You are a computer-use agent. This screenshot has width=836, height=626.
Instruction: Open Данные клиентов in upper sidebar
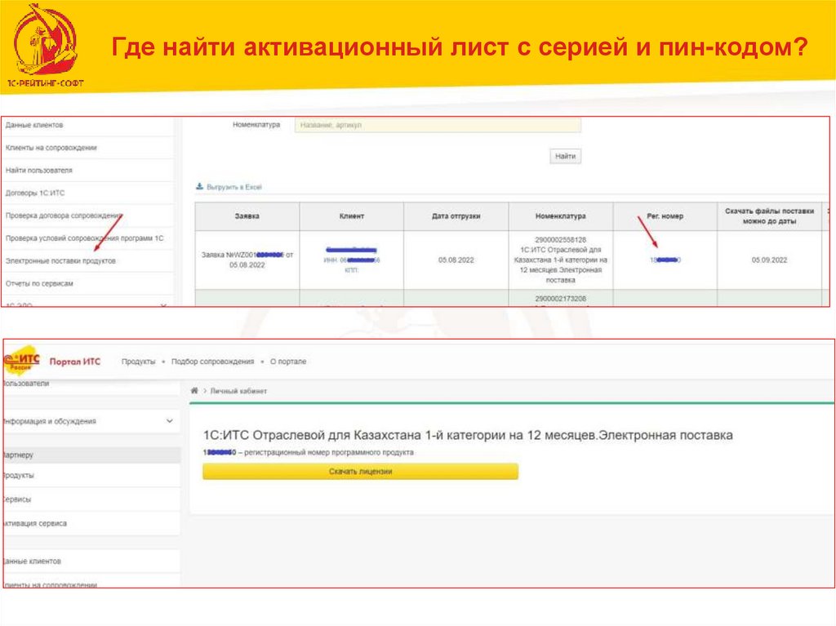[x=34, y=125]
